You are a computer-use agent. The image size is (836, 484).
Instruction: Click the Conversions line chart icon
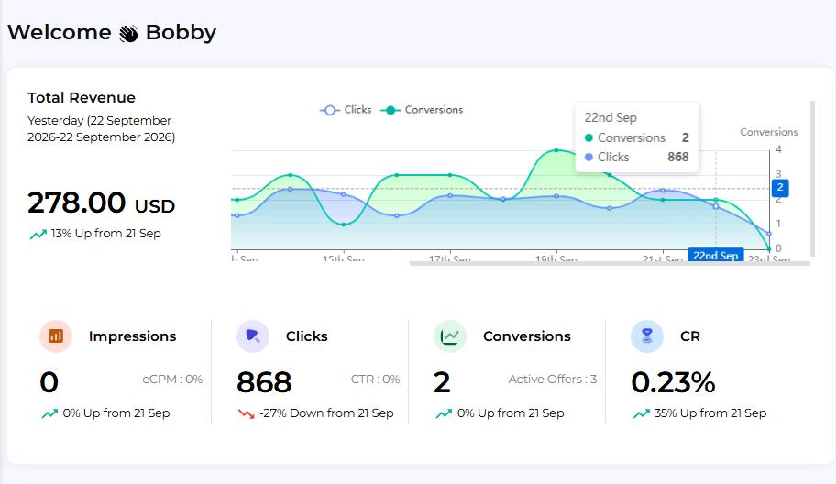450,335
